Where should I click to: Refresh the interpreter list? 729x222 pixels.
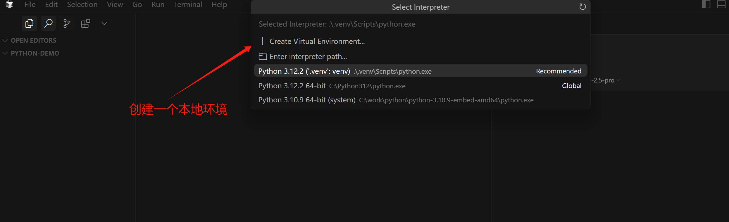582,7
